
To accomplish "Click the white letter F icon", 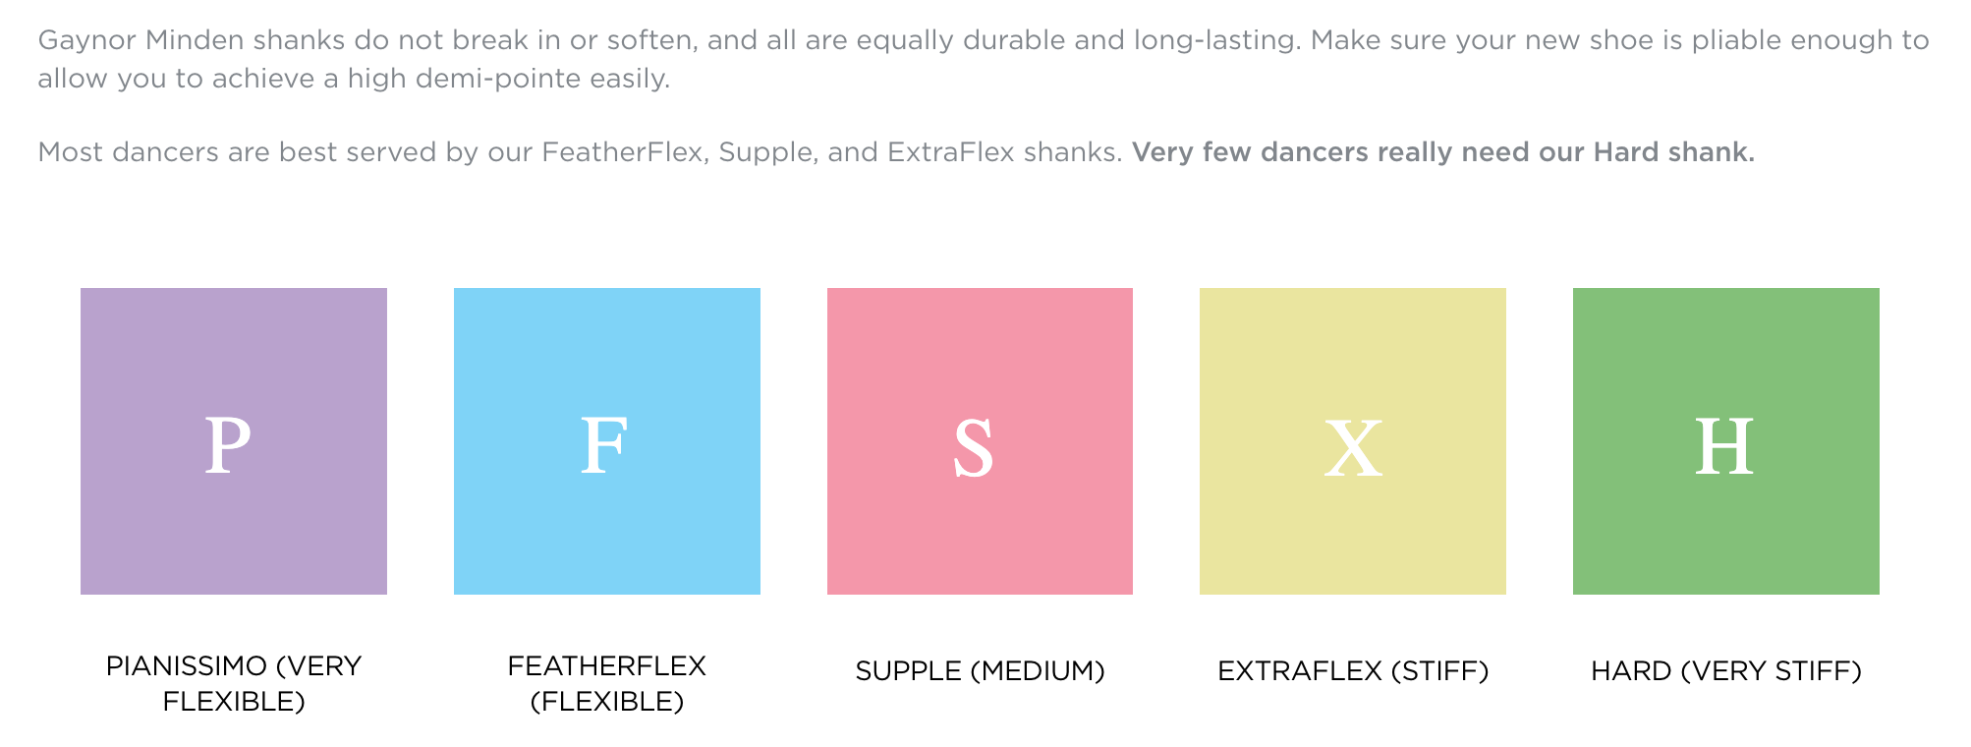I will coord(603,446).
